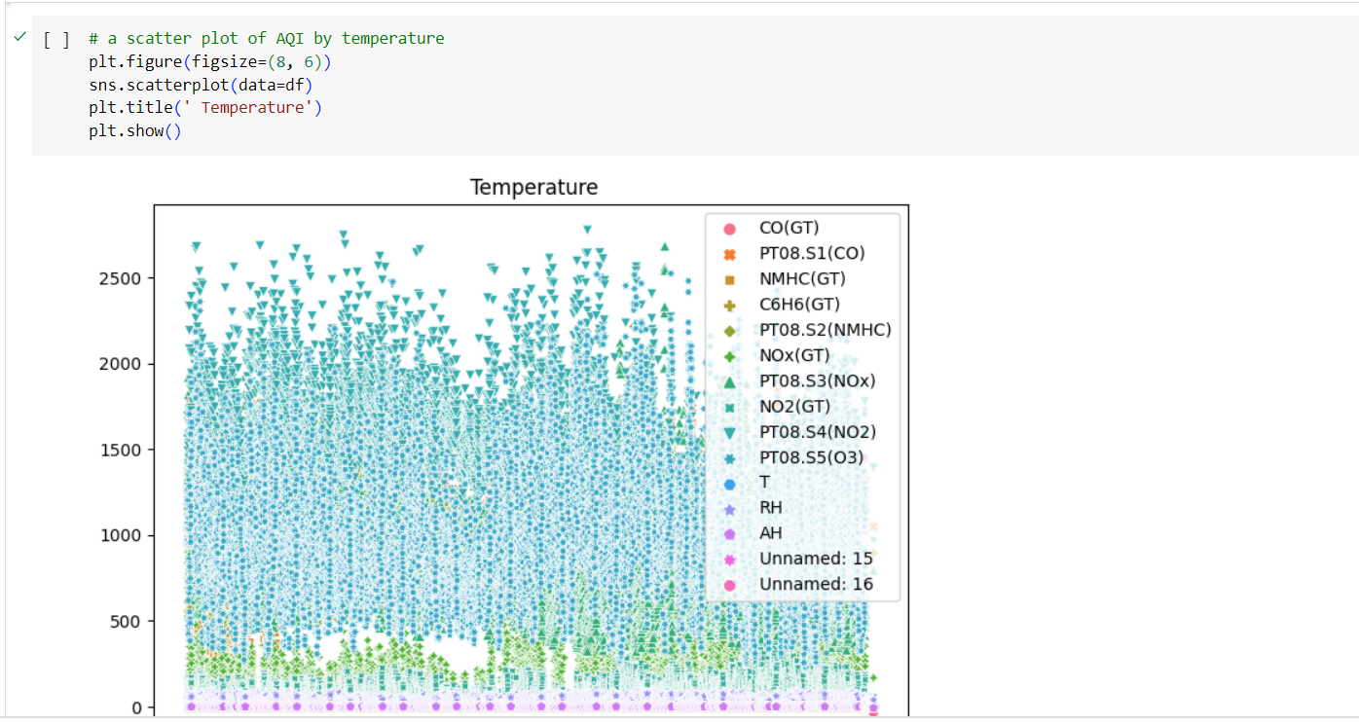This screenshot has width=1359, height=724.
Task: Click the blue circle marker beside T
Action: (x=729, y=483)
